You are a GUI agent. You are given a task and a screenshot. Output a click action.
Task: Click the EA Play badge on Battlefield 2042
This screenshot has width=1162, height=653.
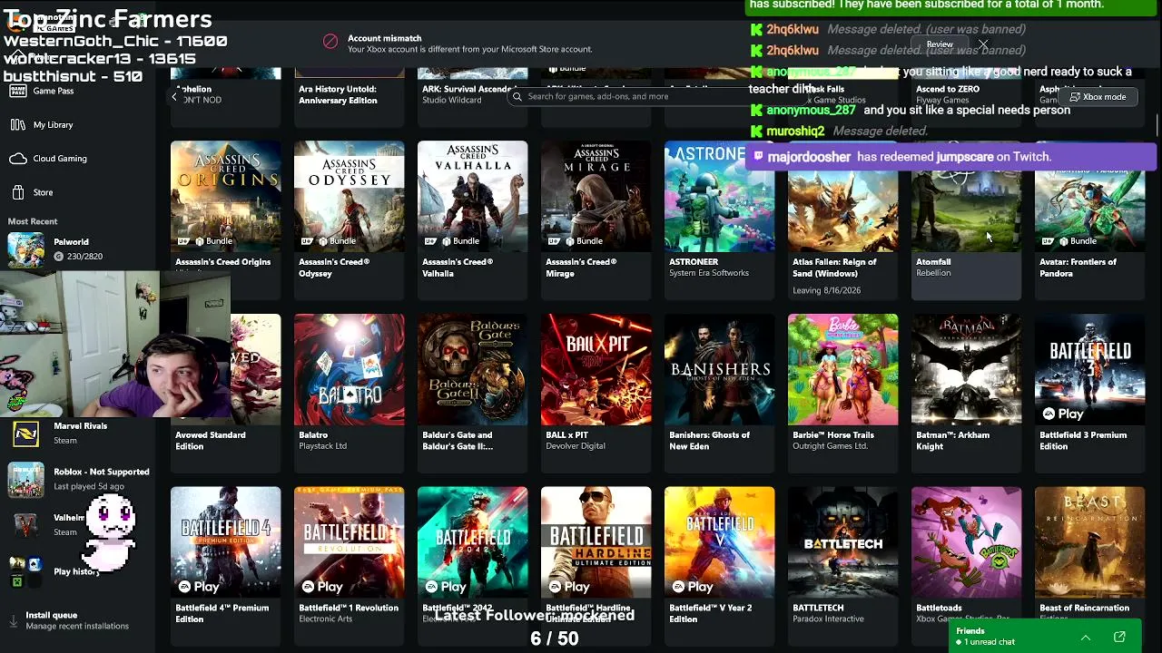447,587
